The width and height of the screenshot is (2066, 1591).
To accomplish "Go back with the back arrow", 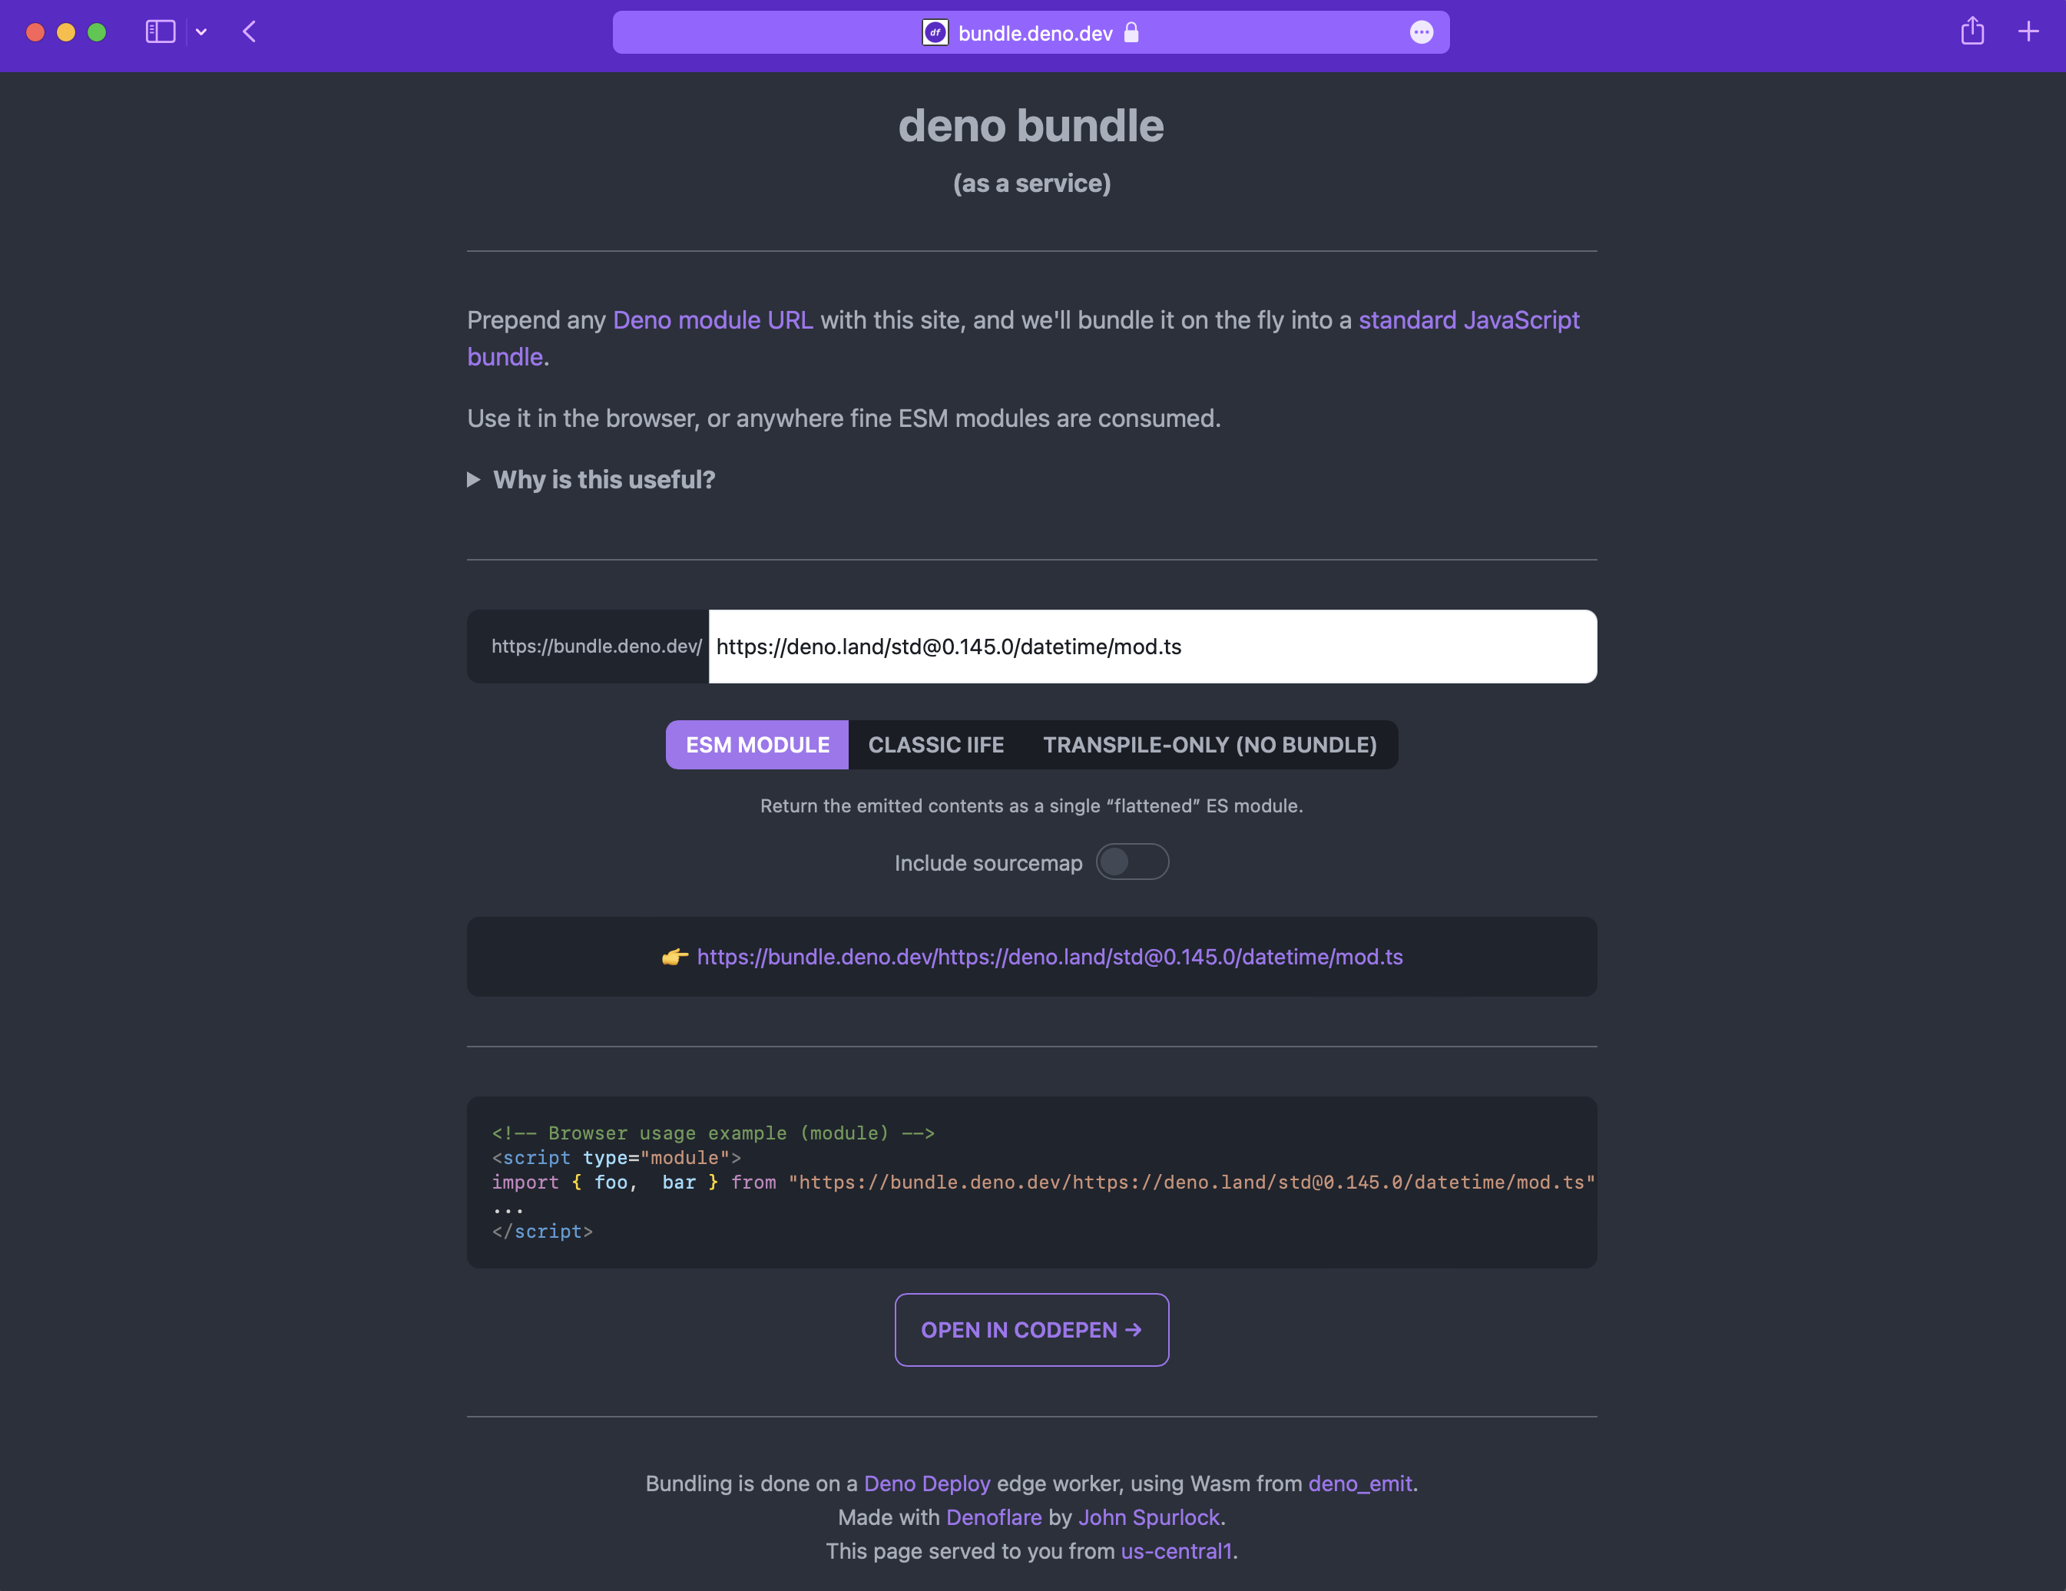I will tap(250, 32).
